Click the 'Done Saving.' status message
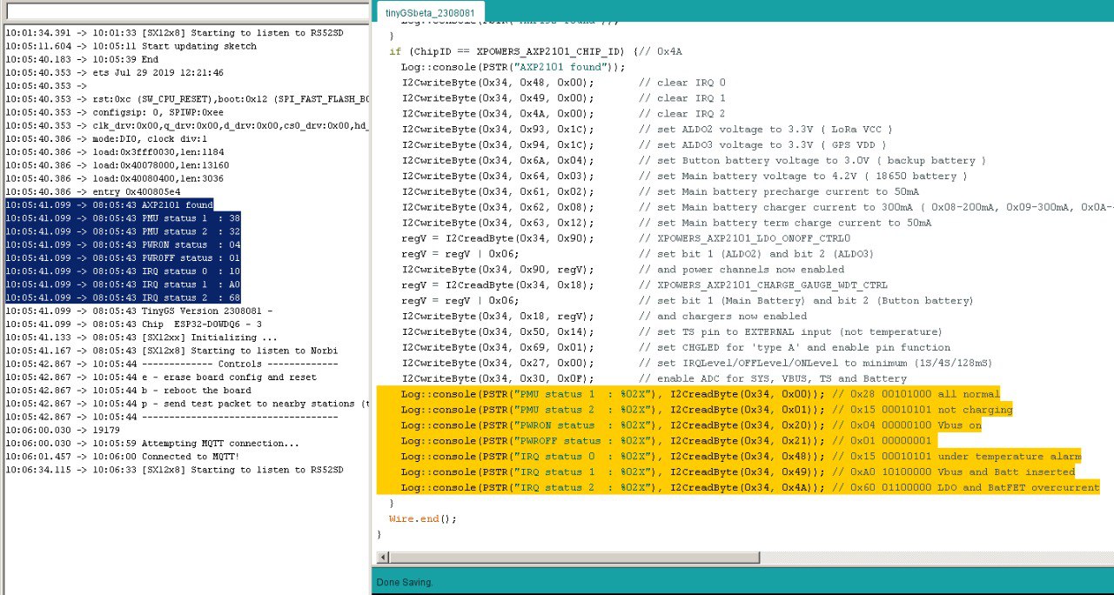Viewport: 1114px width, 595px height. [x=405, y=582]
